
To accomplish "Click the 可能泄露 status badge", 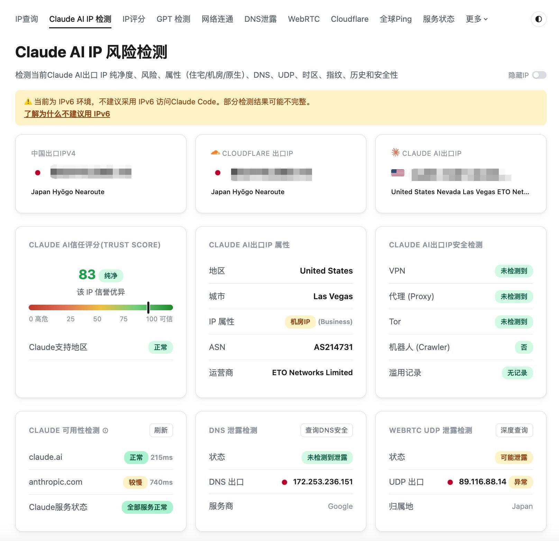I will point(514,457).
